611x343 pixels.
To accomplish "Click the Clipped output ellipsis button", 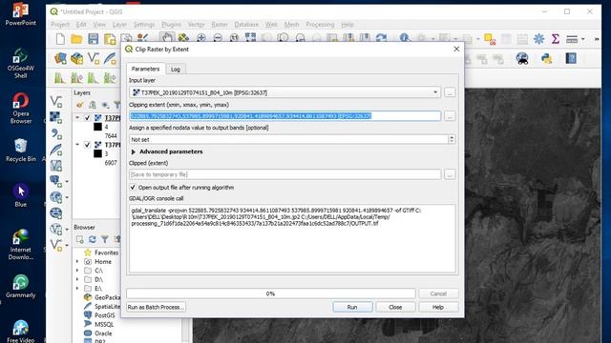I will (450, 174).
